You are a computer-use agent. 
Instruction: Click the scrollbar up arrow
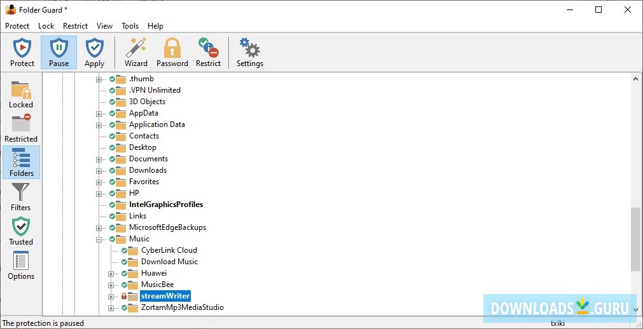(635, 79)
